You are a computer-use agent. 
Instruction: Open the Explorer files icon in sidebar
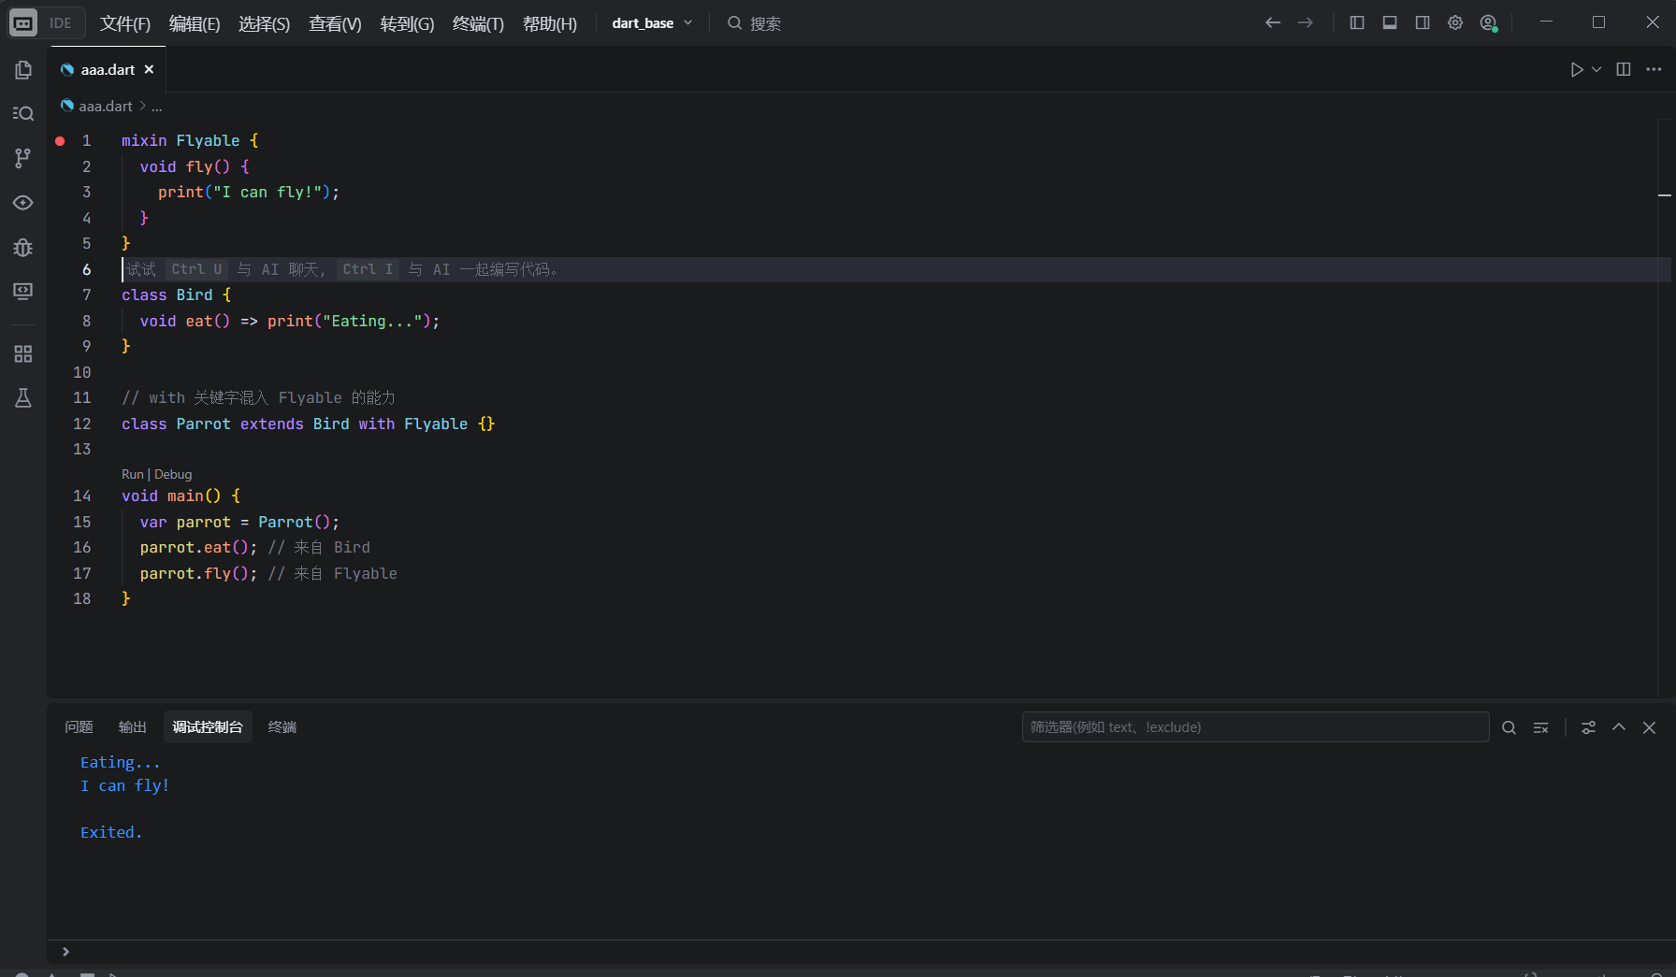[x=23, y=69]
